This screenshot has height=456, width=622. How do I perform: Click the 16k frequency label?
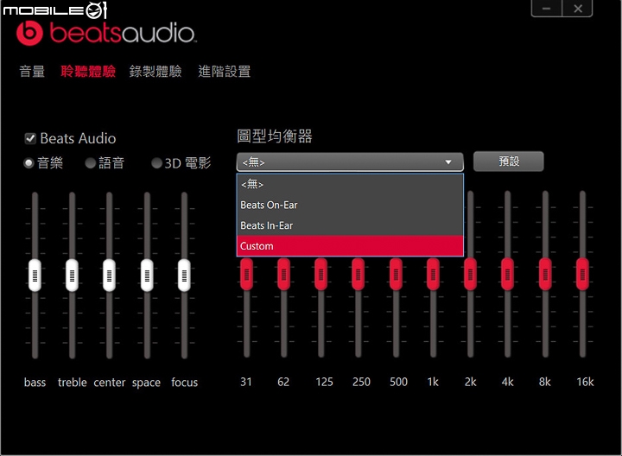pyautogui.click(x=585, y=382)
